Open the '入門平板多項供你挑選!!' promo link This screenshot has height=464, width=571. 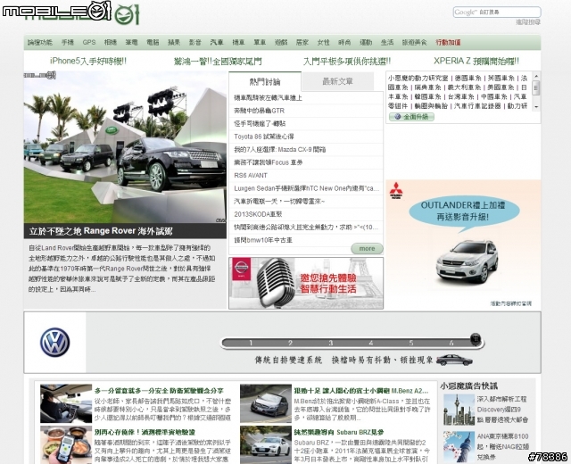pyautogui.click(x=347, y=62)
